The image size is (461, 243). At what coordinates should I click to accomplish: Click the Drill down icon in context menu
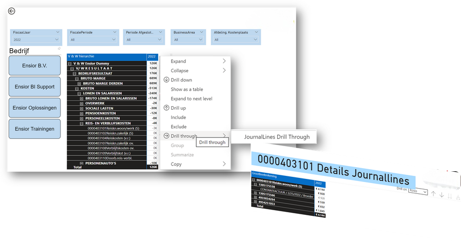click(166, 80)
